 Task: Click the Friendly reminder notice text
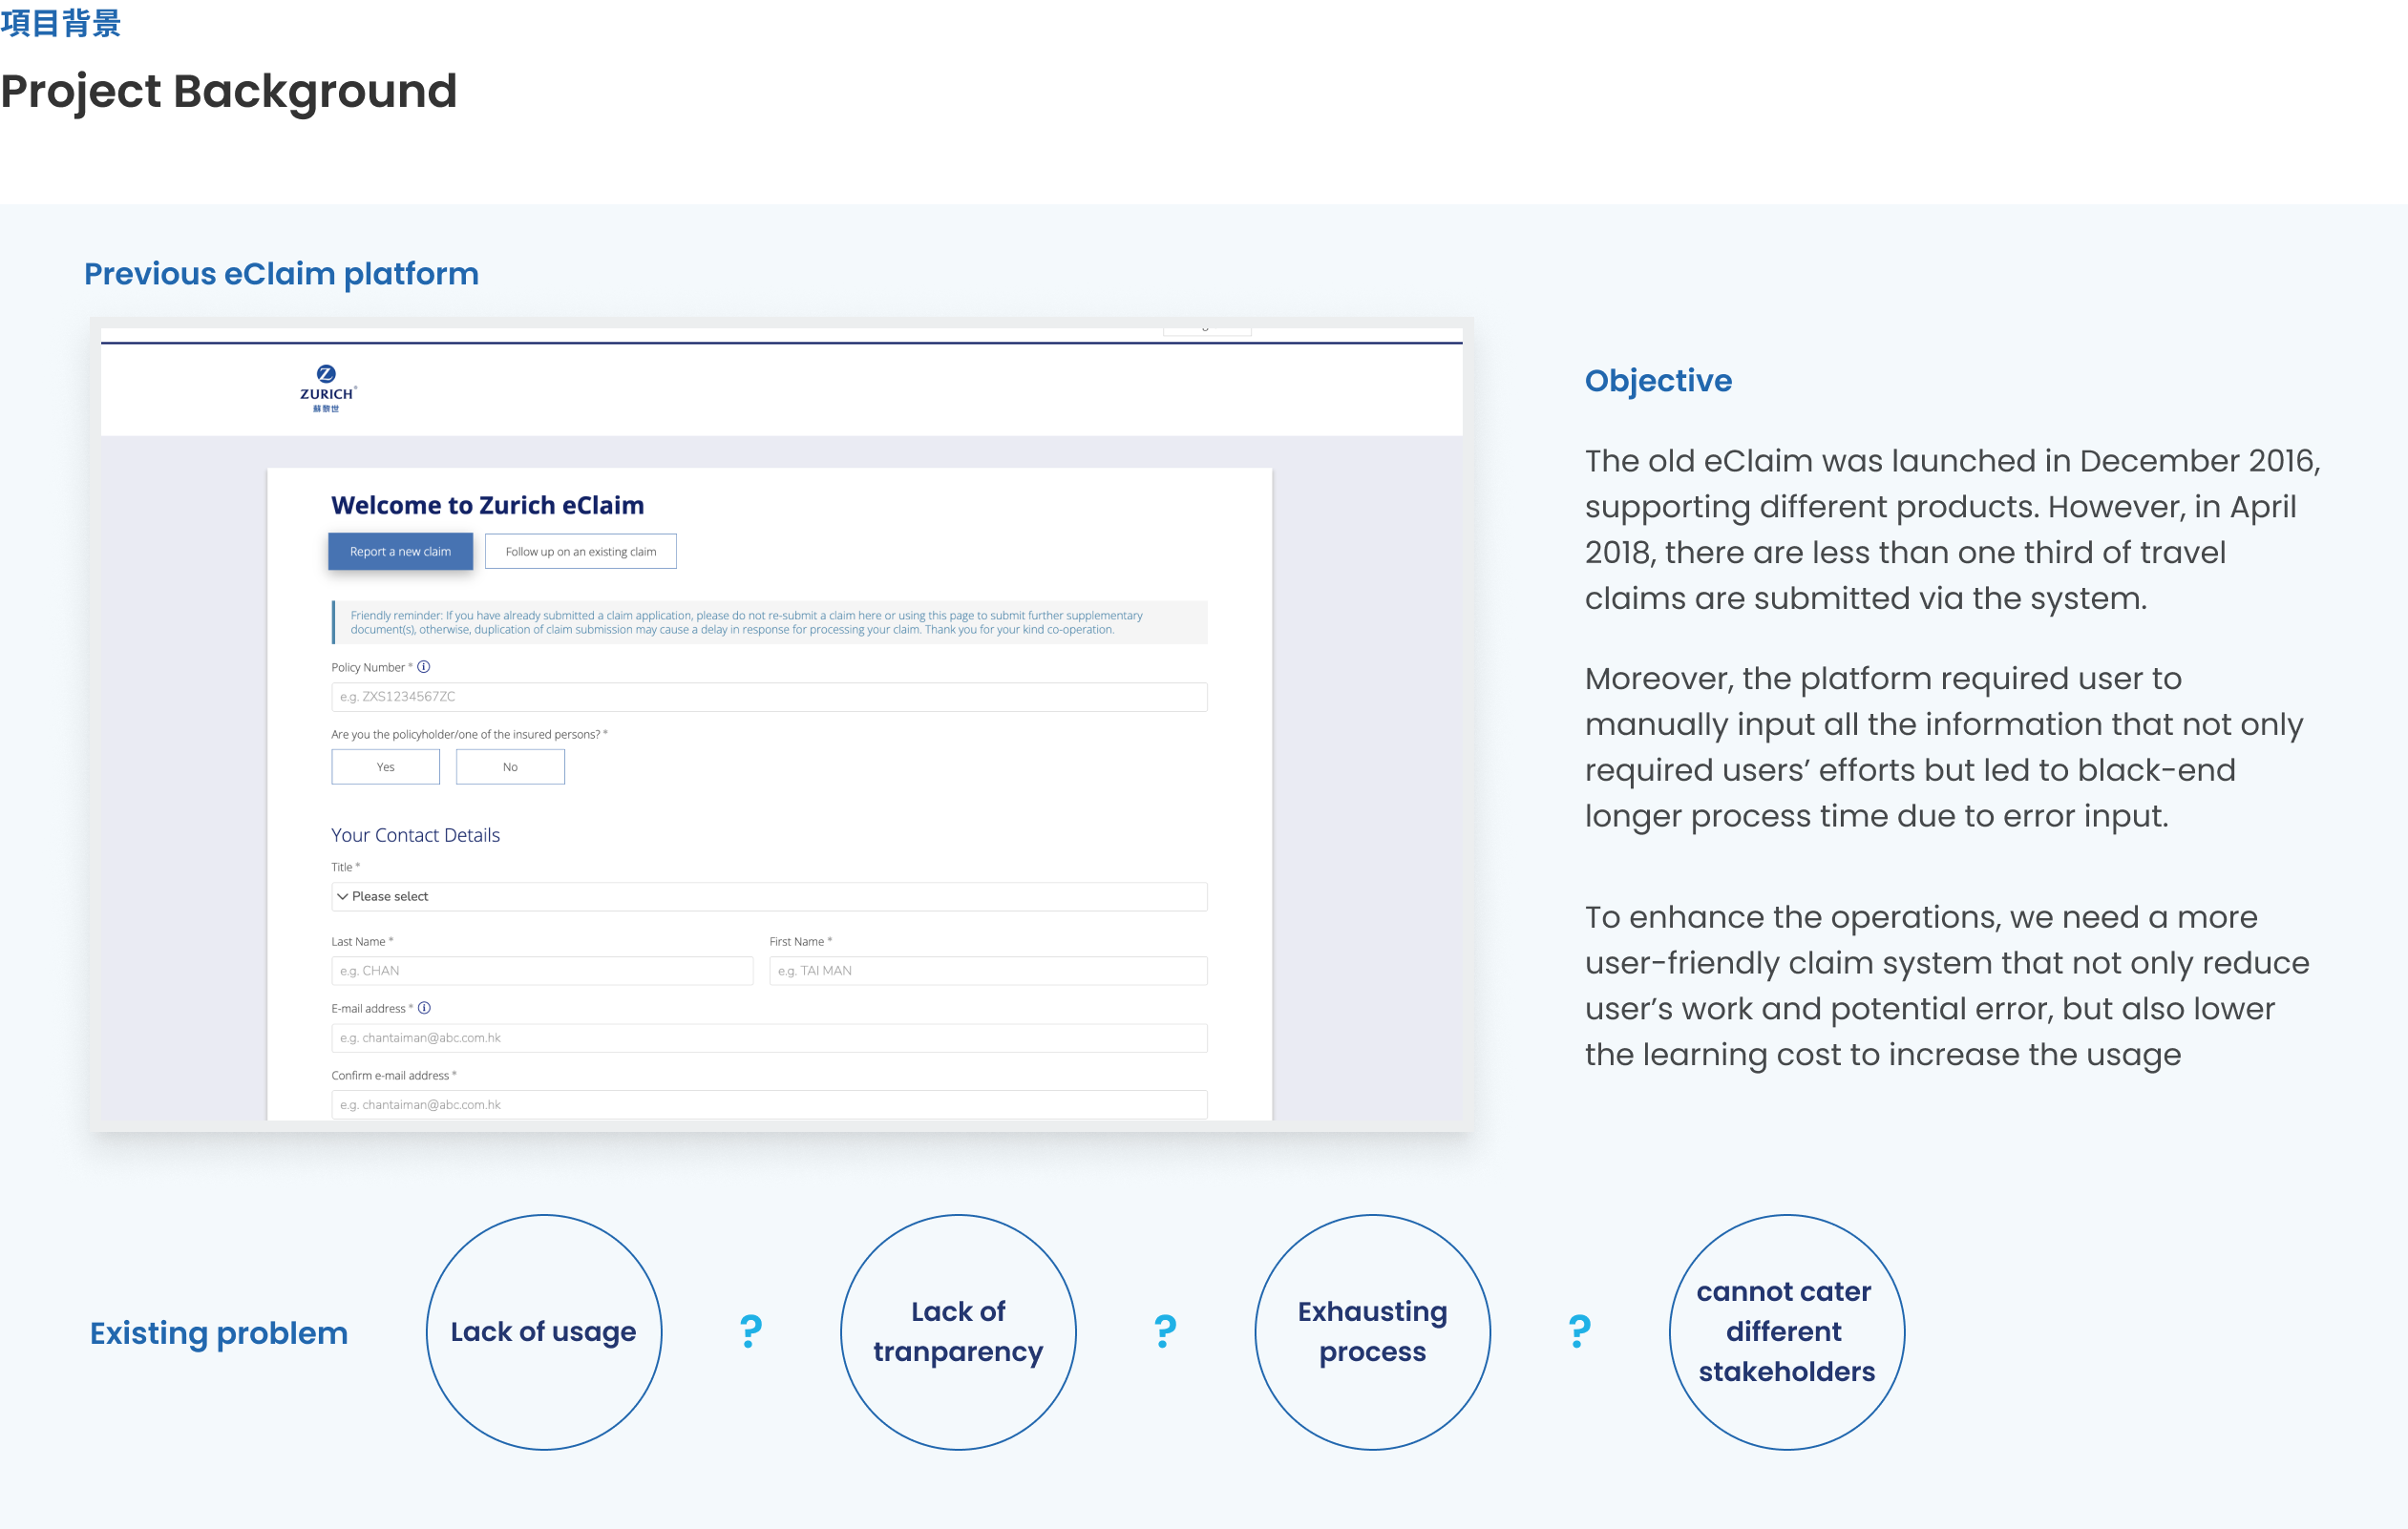[x=746, y=621]
